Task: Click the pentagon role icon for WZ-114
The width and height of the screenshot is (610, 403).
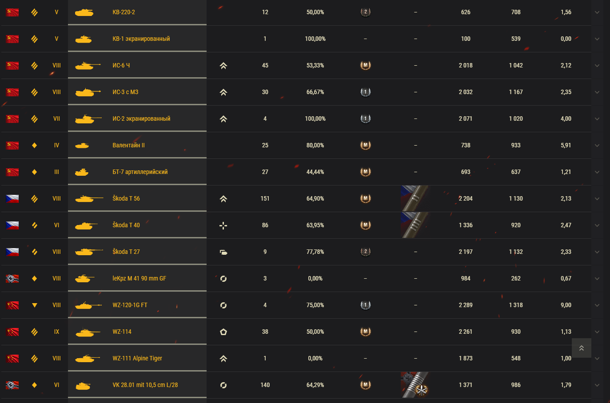Action: [x=223, y=332]
